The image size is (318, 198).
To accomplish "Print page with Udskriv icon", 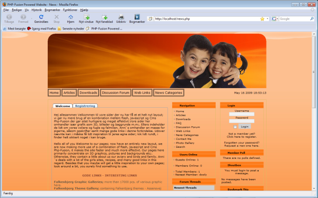I will pyautogui.click(x=121, y=17).
